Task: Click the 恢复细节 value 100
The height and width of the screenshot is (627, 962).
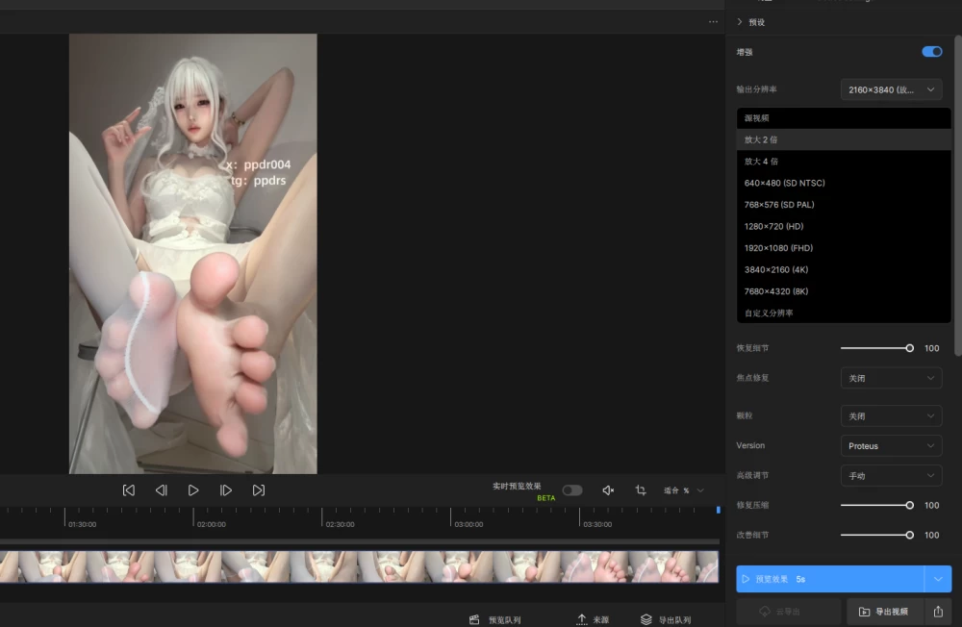Action: tap(932, 348)
